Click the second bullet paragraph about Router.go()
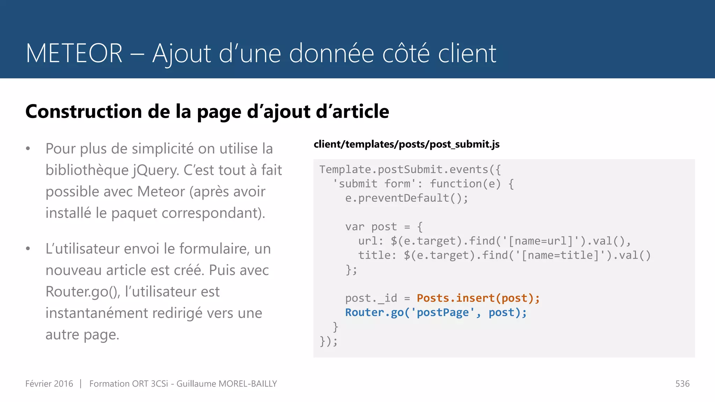Screen dimensions: 715x402 [x=158, y=291]
